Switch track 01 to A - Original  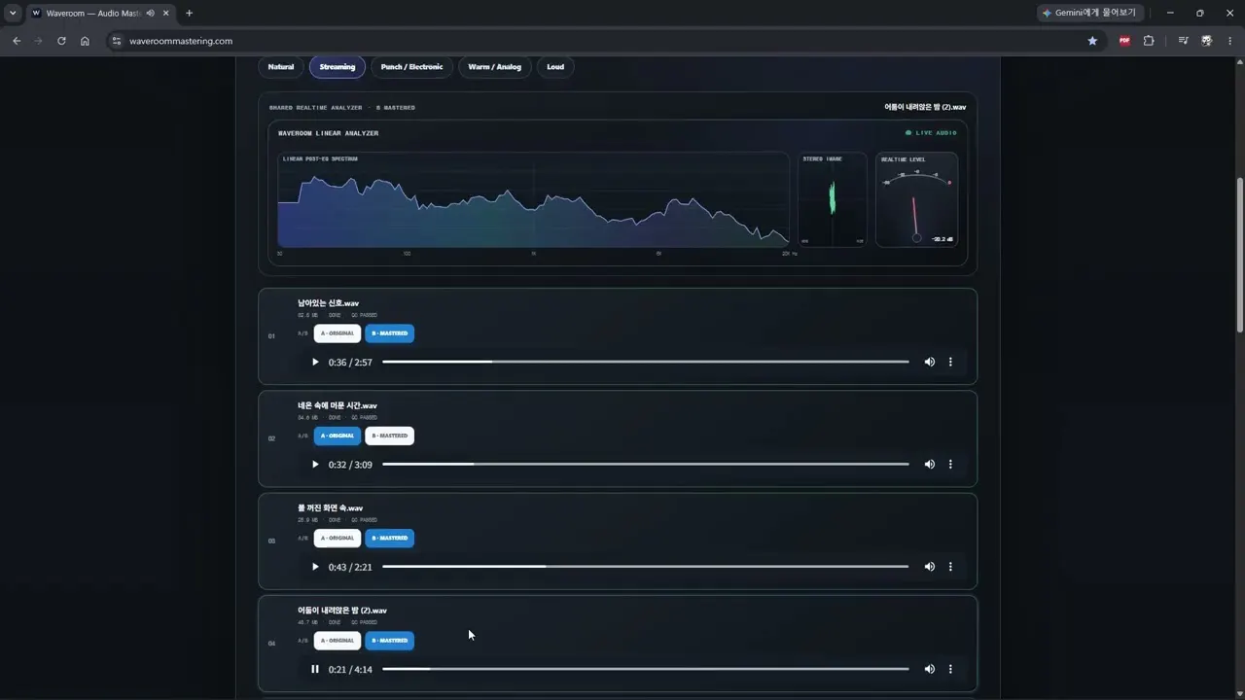tap(338, 333)
